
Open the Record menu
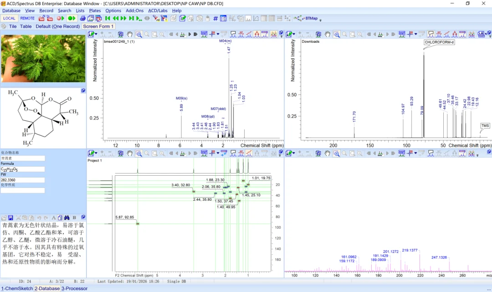click(46, 10)
